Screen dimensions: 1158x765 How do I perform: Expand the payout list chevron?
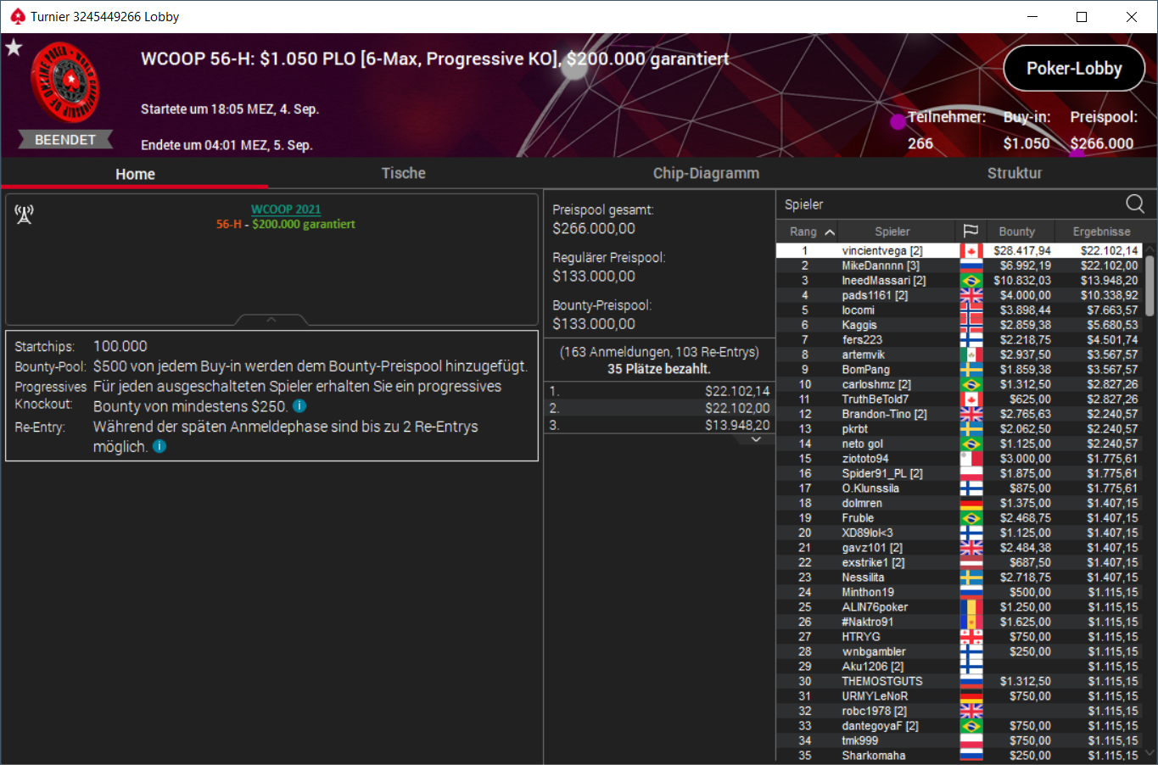coord(756,439)
